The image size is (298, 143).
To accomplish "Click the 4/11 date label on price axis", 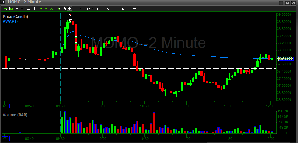I will 6,106.
